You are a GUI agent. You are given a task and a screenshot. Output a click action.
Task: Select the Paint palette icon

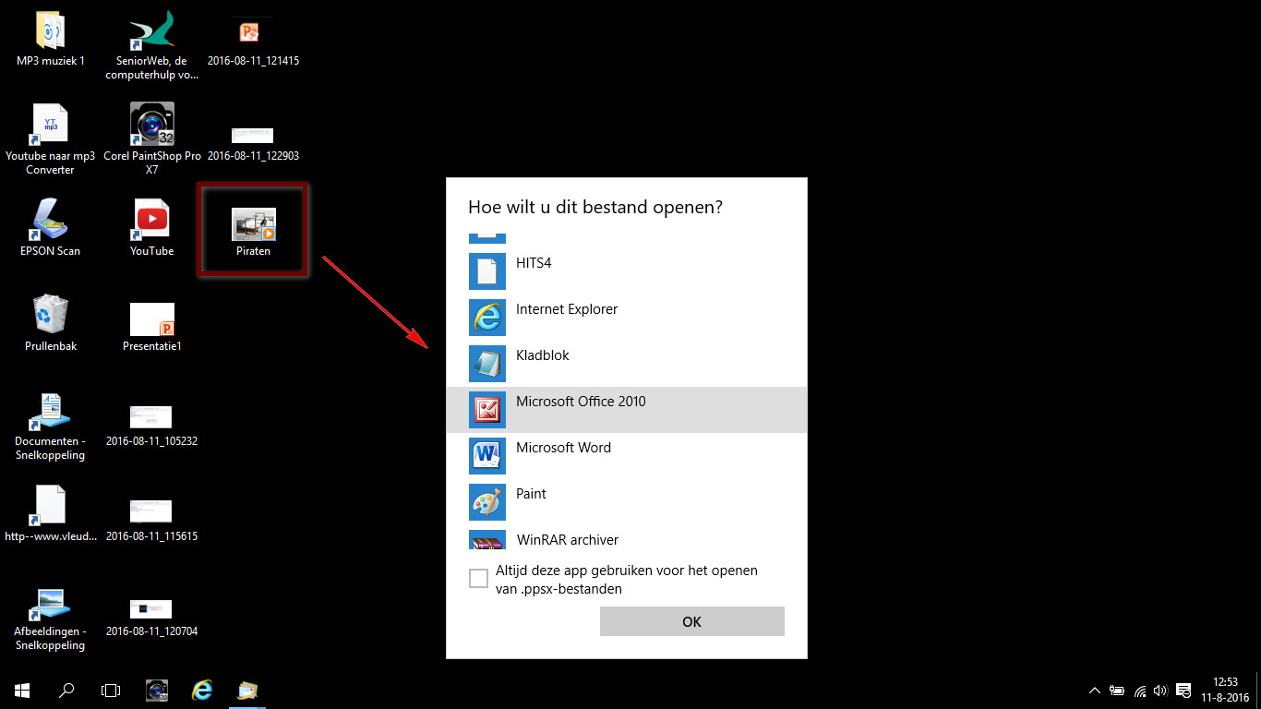point(487,502)
